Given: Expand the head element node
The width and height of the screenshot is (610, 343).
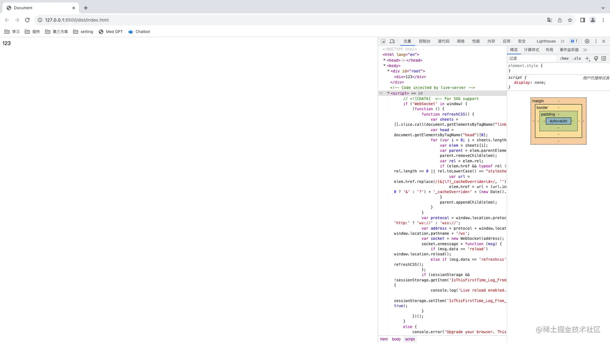Looking at the screenshot, I should pos(384,60).
